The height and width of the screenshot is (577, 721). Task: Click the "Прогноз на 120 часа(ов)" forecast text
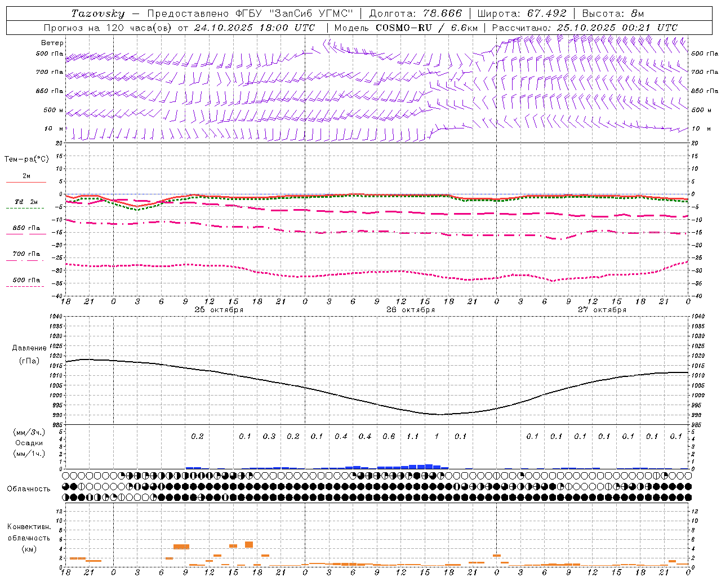[x=107, y=28]
